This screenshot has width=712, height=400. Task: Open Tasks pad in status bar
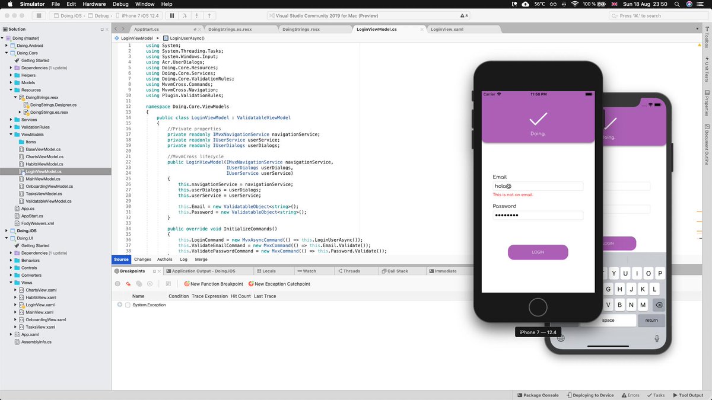(656, 395)
